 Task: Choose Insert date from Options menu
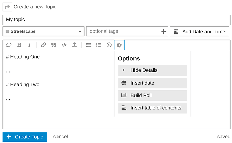(x=152, y=83)
